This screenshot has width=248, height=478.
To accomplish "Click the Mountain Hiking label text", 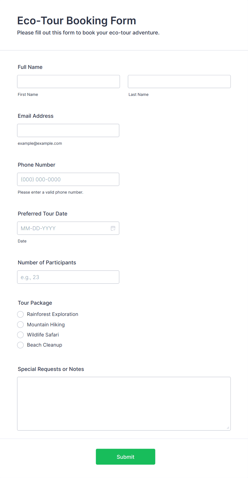I will pyautogui.click(x=46, y=325).
